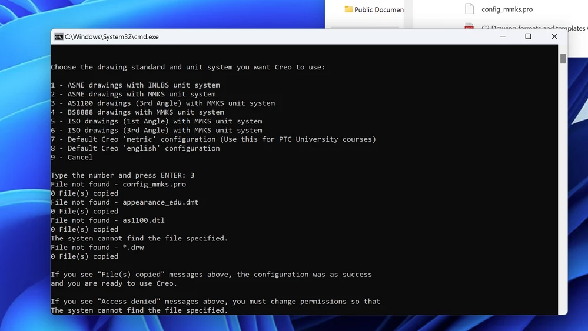Click 'File not found - as1100.dtl' line
Screen dimensions: 588x331
[x=108, y=220]
